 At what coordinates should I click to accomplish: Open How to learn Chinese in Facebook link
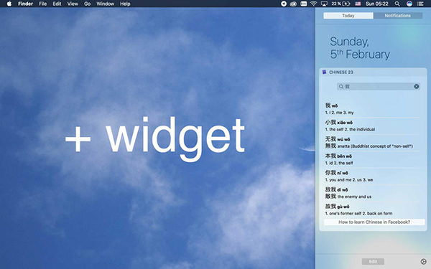click(374, 222)
